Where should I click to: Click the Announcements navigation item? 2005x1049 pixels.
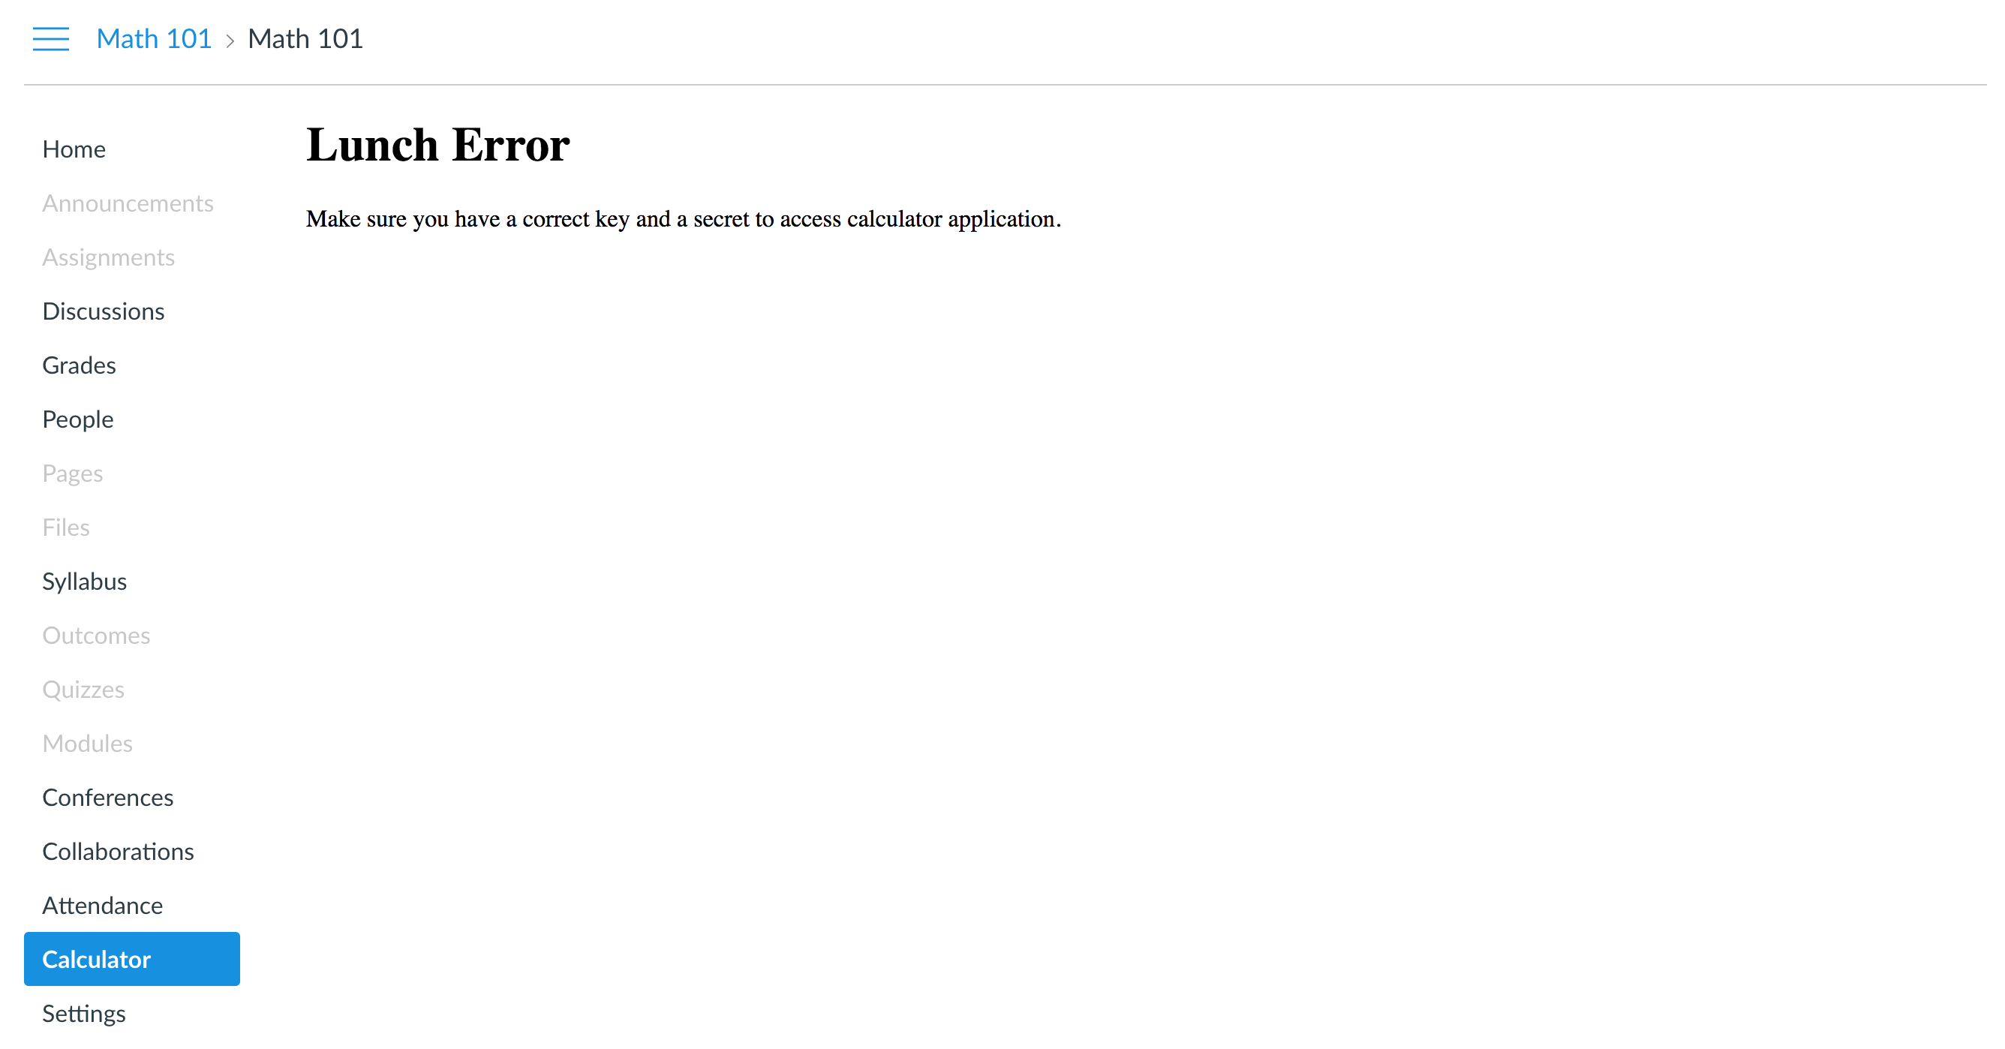[128, 203]
